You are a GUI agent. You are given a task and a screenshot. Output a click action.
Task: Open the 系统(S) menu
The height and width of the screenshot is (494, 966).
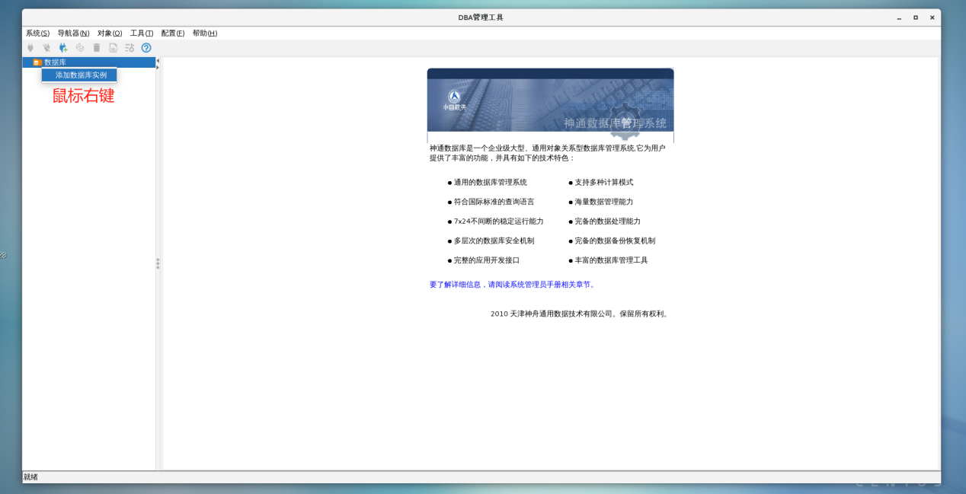pyautogui.click(x=37, y=33)
